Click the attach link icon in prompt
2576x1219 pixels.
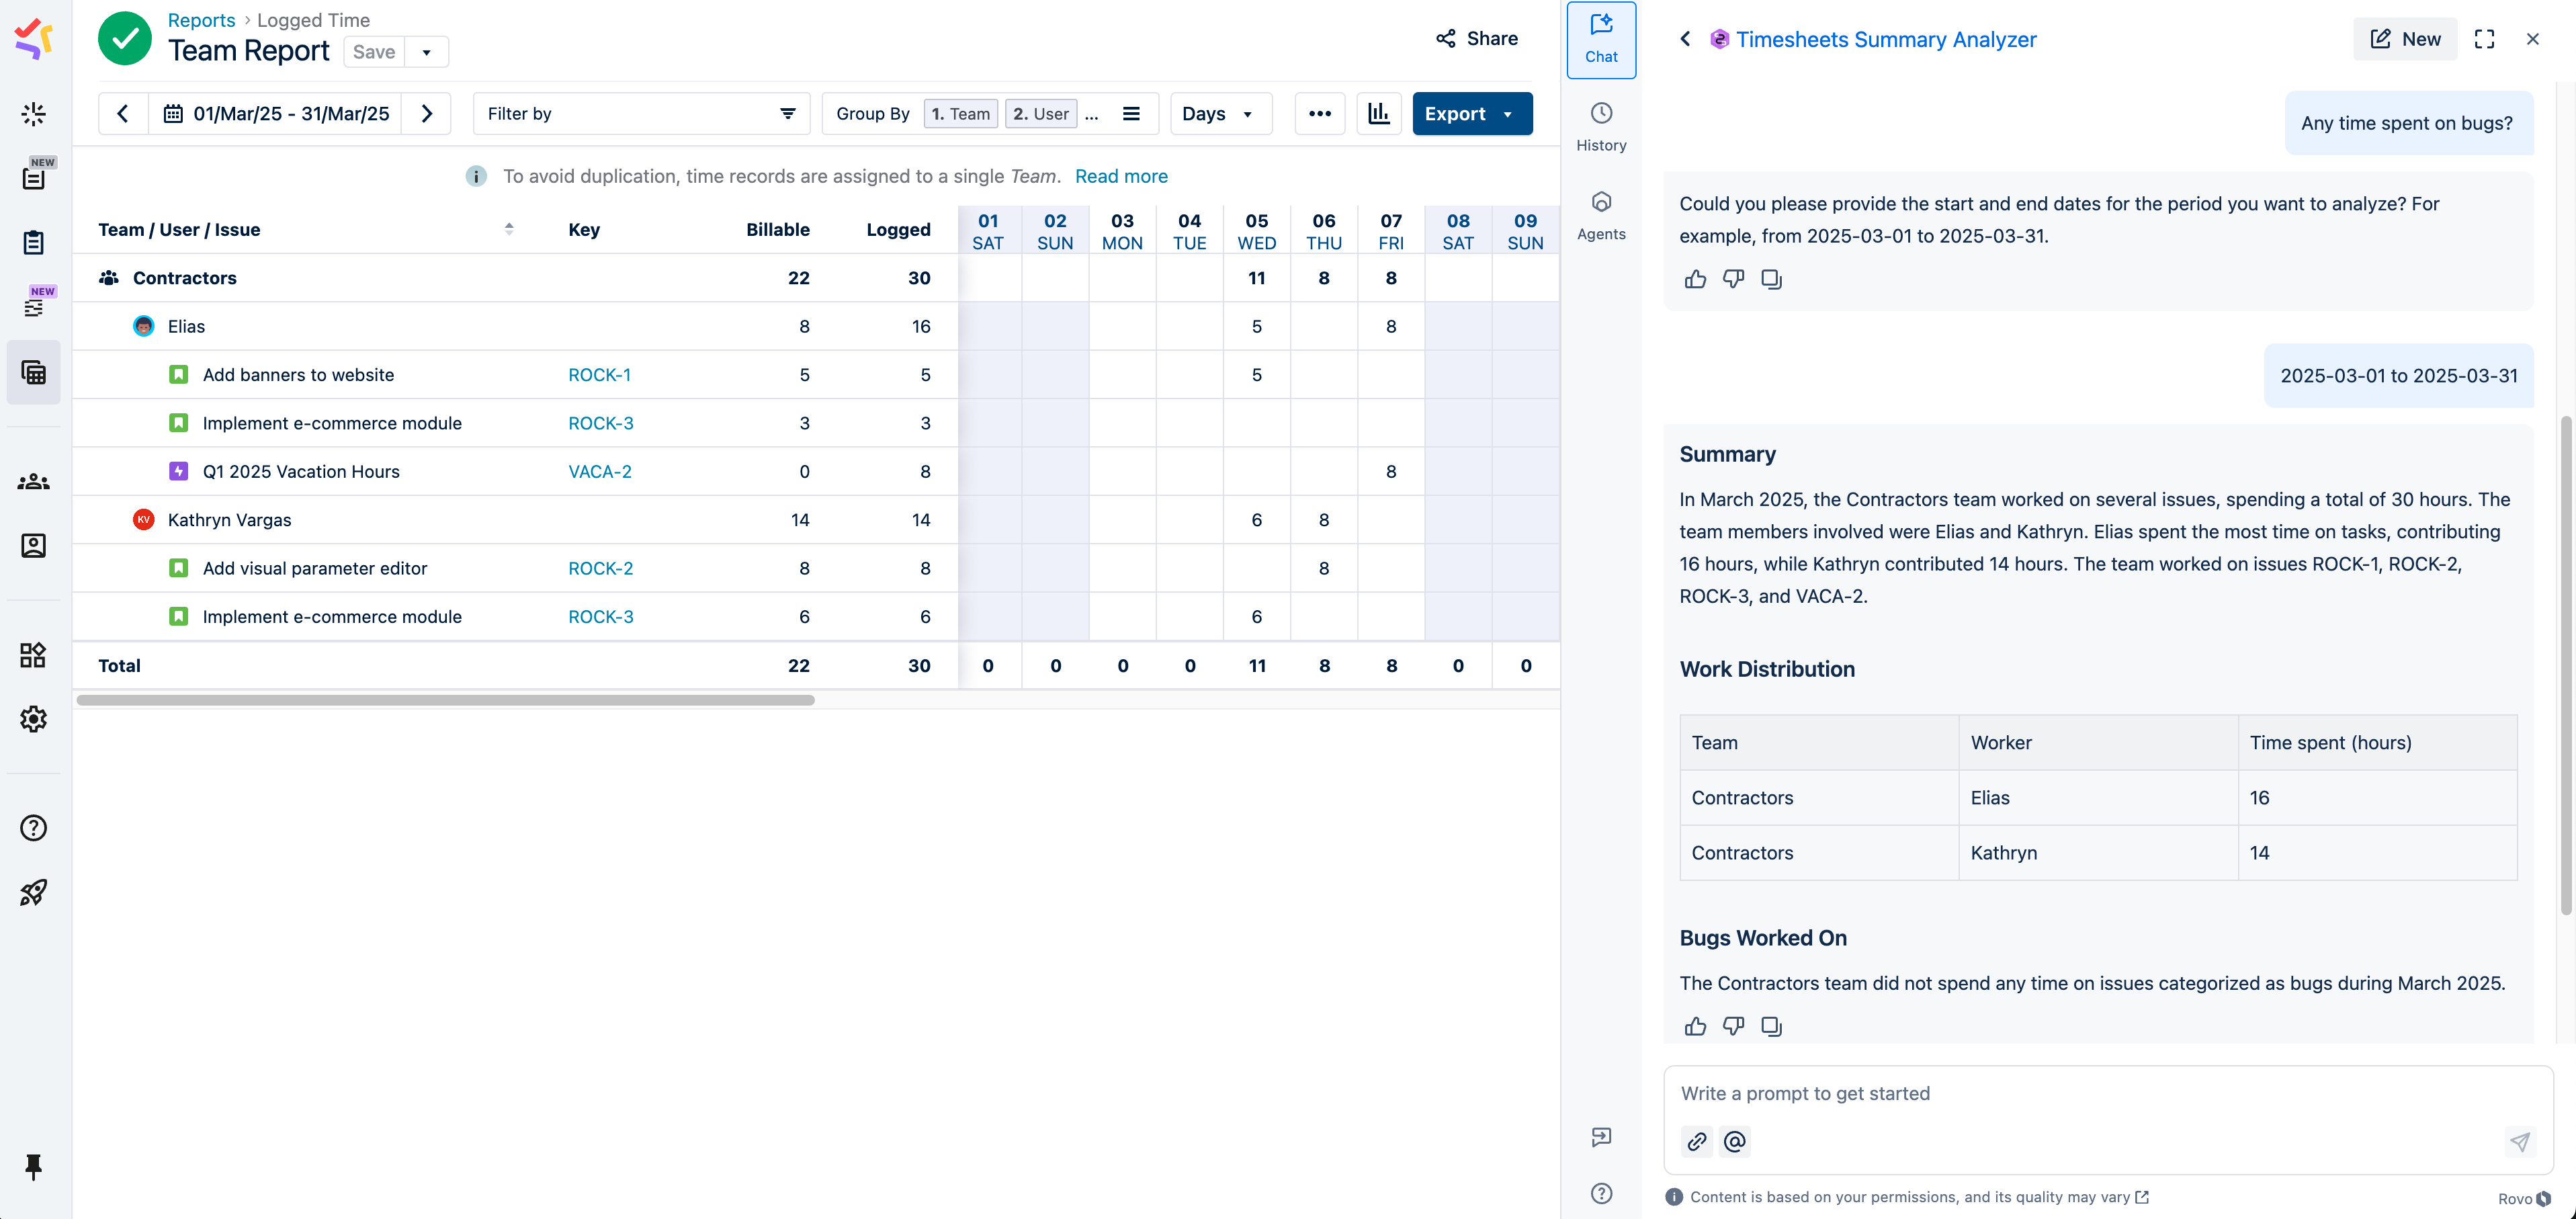coord(1697,1141)
